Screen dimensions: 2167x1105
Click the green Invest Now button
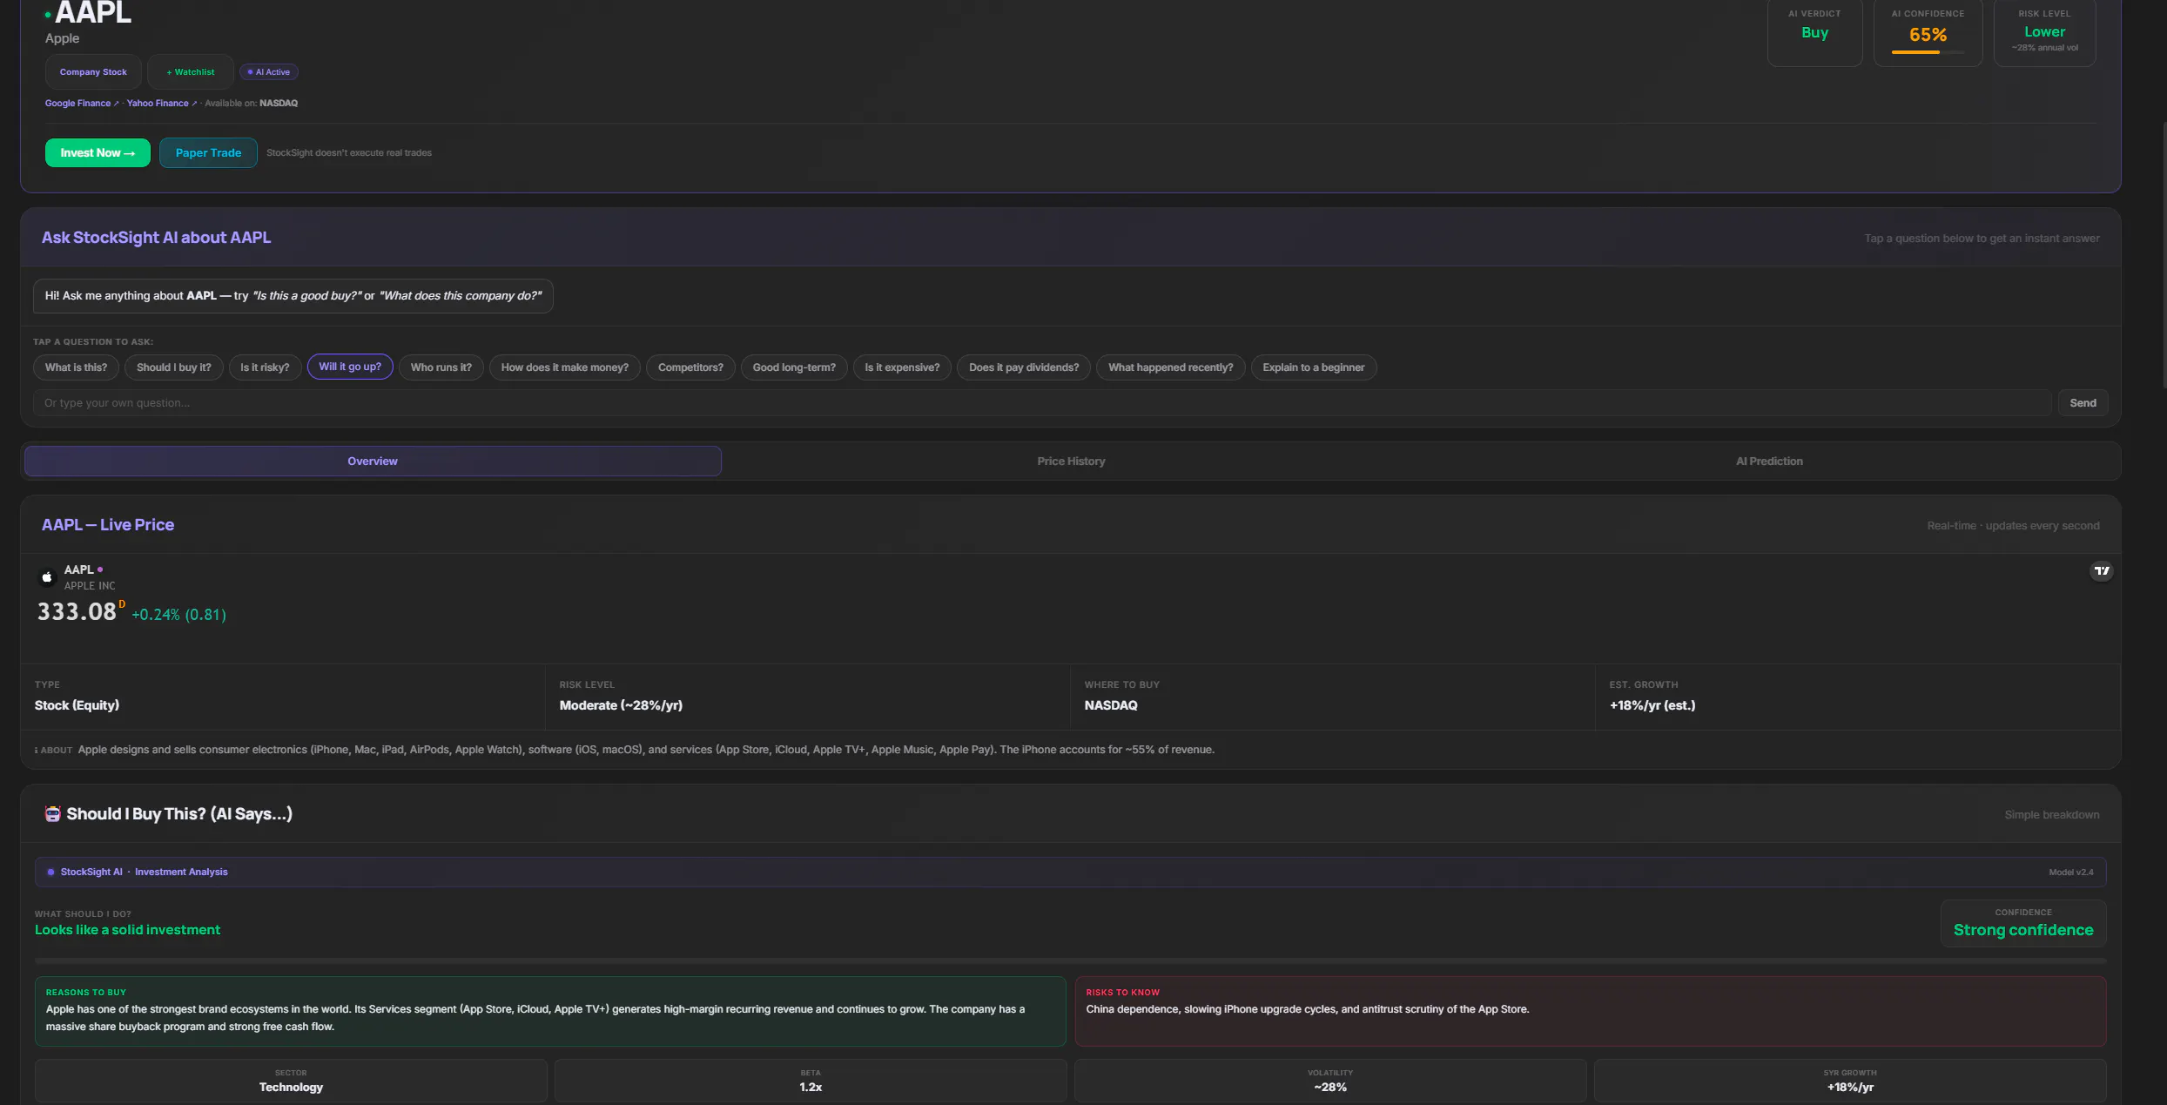click(x=98, y=152)
